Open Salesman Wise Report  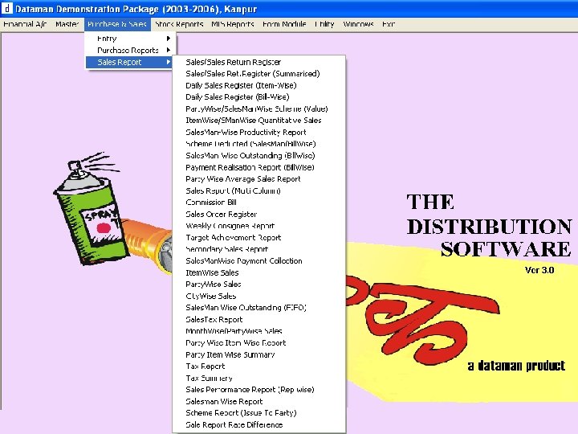tap(258, 402)
